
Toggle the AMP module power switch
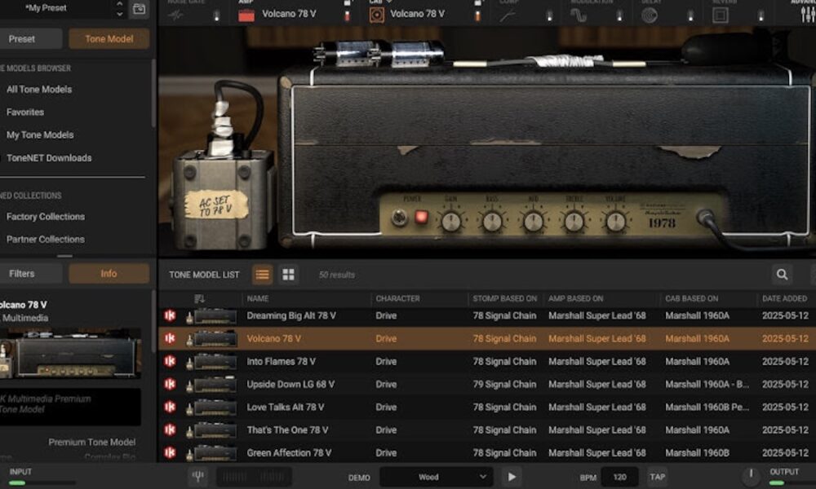coord(347,15)
